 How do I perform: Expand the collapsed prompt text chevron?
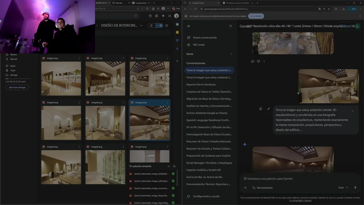352,111
